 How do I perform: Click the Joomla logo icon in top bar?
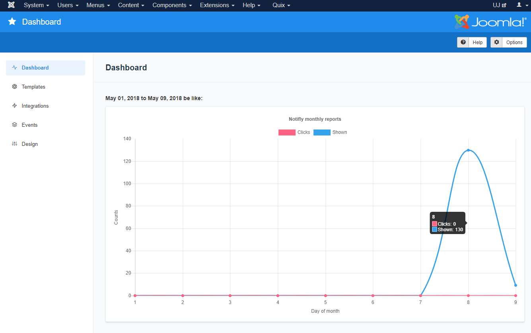(12, 5)
